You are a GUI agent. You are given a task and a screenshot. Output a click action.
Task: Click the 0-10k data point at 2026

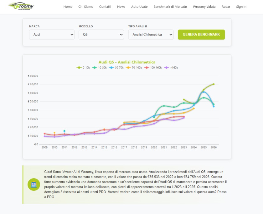[x=214, y=84]
